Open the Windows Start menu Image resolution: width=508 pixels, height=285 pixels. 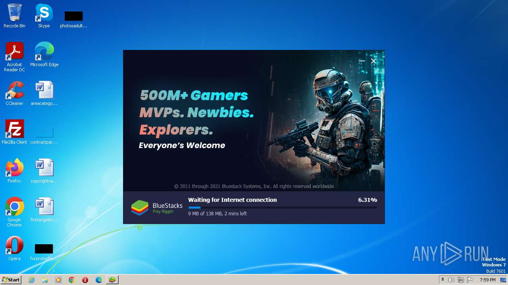point(11,279)
